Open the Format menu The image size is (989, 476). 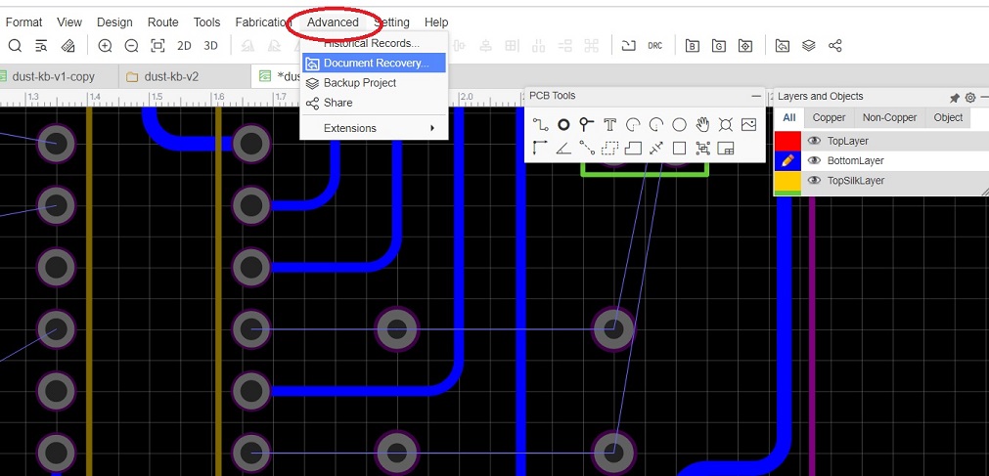coord(24,22)
